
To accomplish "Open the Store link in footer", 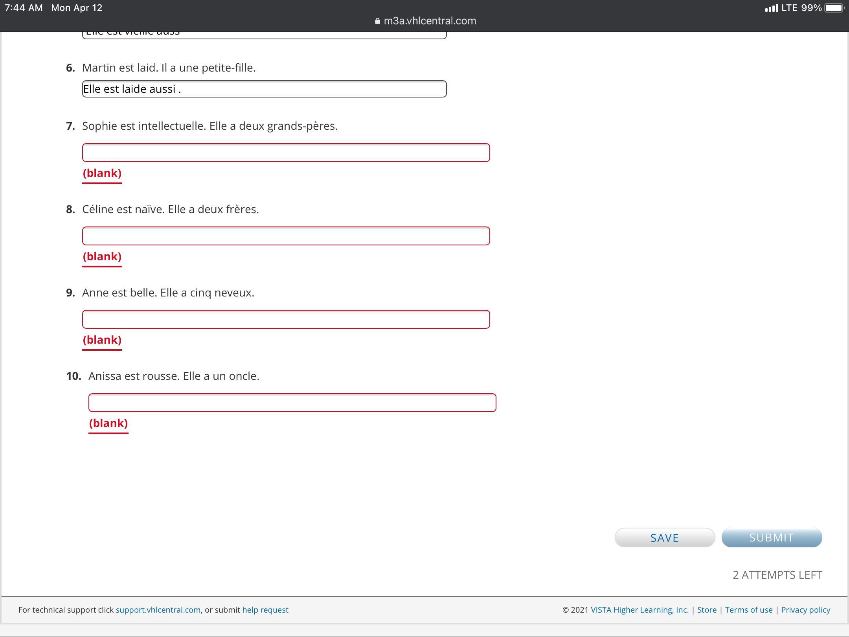I will [707, 610].
